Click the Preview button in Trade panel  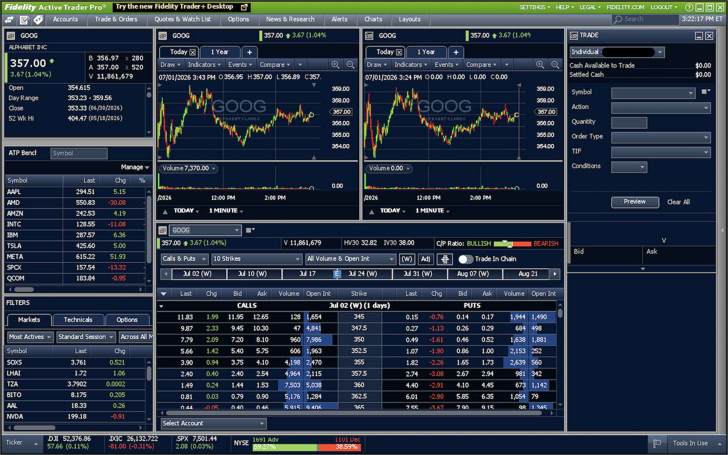tap(635, 202)
